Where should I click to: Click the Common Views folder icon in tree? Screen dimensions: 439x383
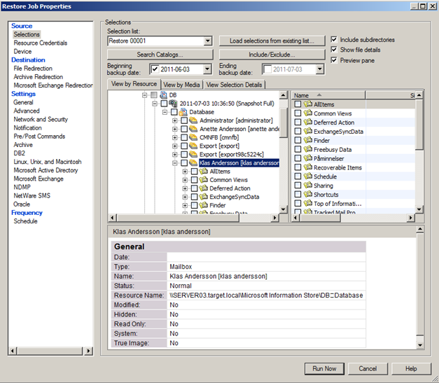click(204, 180)
